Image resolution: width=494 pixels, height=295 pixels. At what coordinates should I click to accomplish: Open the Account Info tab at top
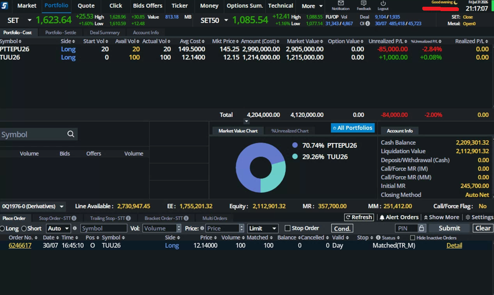click(146, 32)
